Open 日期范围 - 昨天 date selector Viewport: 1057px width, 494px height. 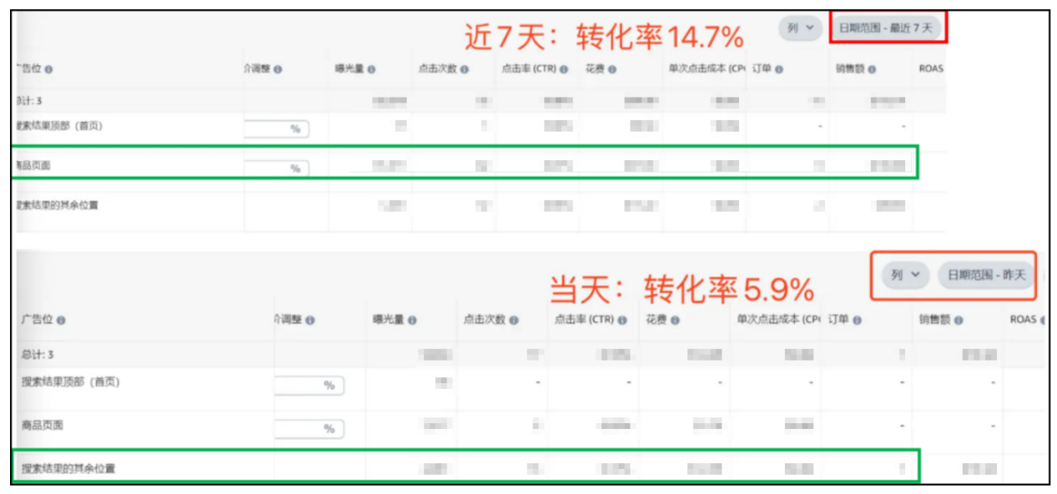click(x=986, y=275)
